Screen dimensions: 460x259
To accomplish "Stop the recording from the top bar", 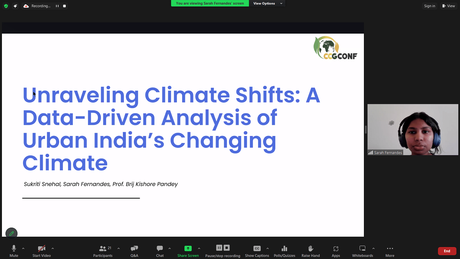I will 64,6.
